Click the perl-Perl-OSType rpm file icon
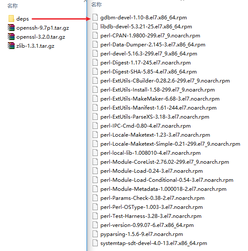The height and width of the screenshot is (251, 248). point(95,207)
